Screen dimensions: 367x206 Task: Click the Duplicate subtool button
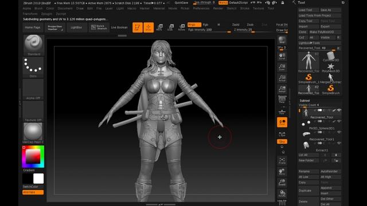click(x=309, y=191)
